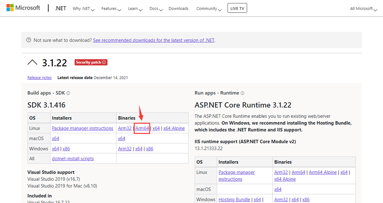Download SDK Linux Arm64 binary
This screenshot has height=203, width=383.
click(142, 128)
